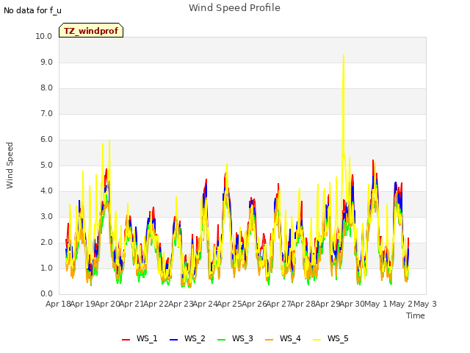Select the WS_2 legend label
The height and width of the screenshot is (353, 470).
tap(195, 338)
